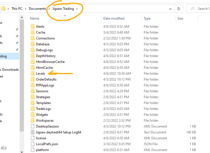Expand the chevron after Jigsaw Trading

tap(77, 9)
